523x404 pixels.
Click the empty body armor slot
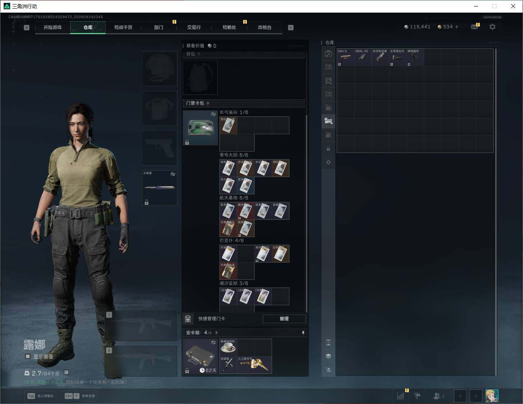(160, 108)
